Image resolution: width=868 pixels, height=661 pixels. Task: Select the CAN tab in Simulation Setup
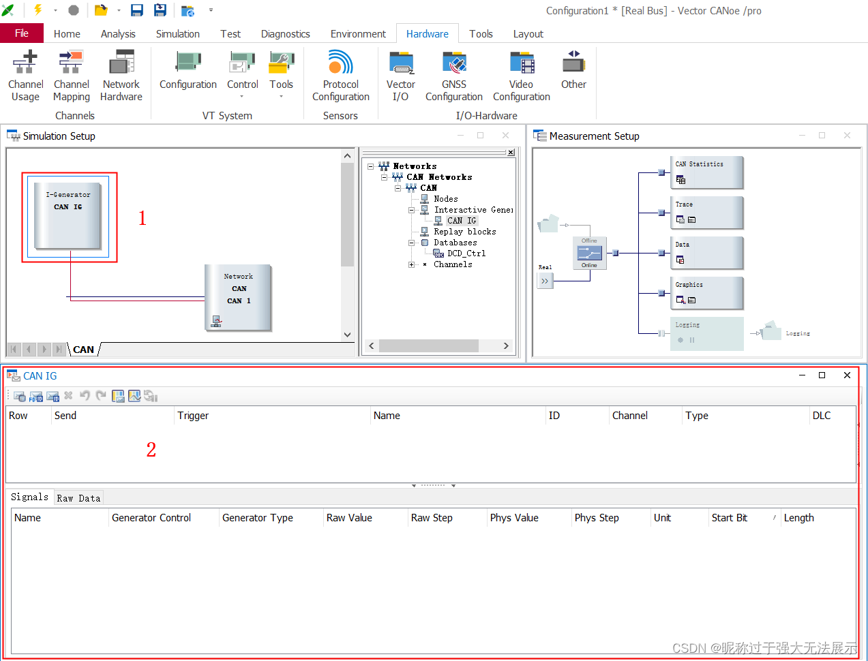83,350
